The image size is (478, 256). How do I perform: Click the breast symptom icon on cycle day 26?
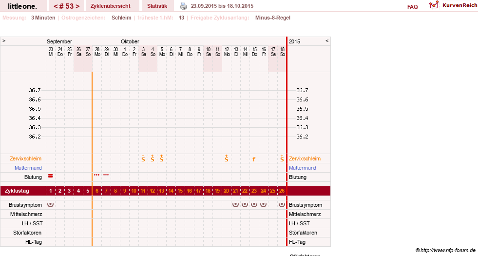[282, 204]
